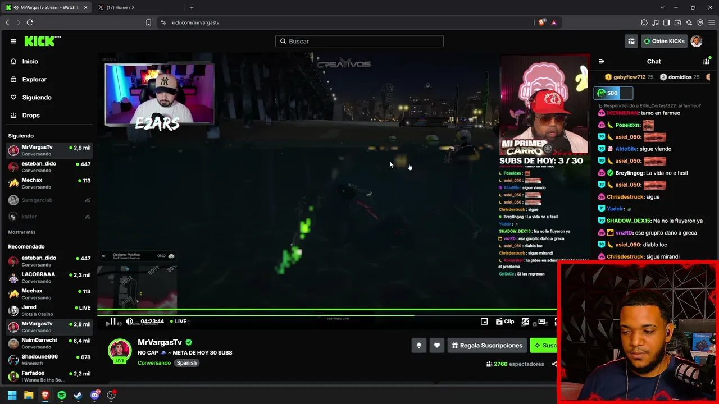This screenshot has width=719, height=404.
Task: Open the Brave VPN shield icon
Action: 700,22
